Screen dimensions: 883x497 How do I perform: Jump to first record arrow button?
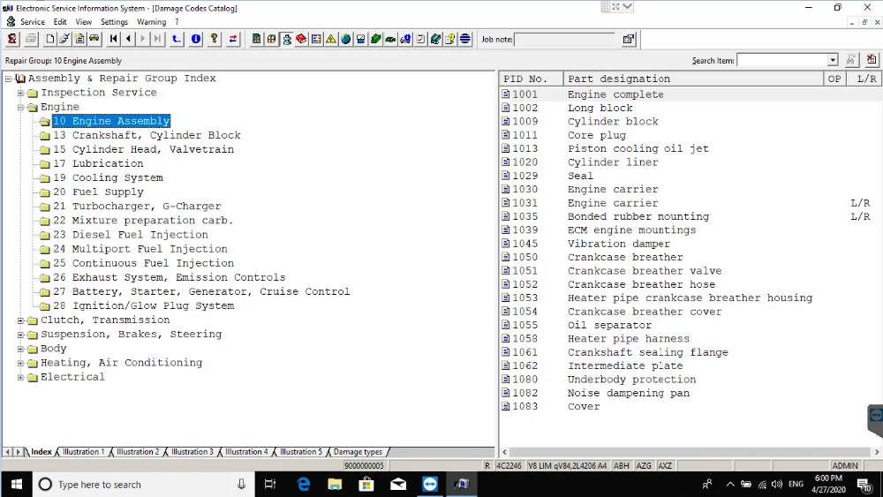coord(114,39)
